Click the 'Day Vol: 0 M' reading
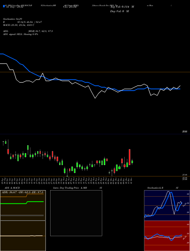The width and height of the screenshot is (190, 251). pos(119,11)
